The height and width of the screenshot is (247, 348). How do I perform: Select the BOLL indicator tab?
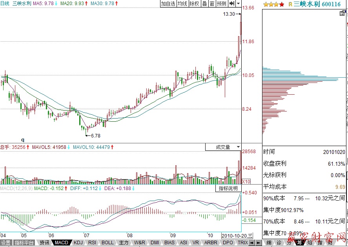(x=107, y=243)
